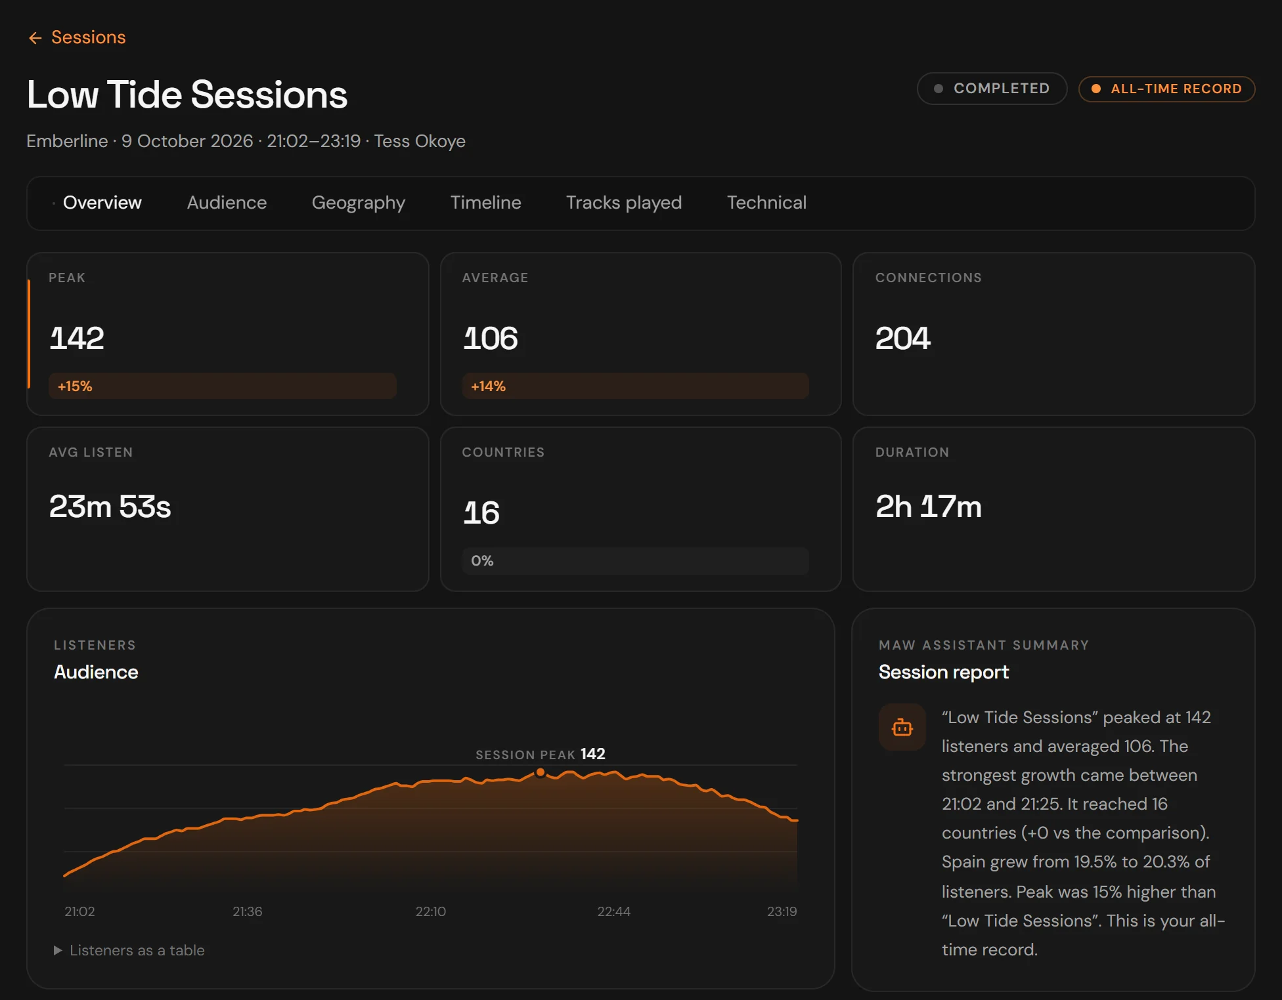Click the session report summary paragraph

[1083, 833]
